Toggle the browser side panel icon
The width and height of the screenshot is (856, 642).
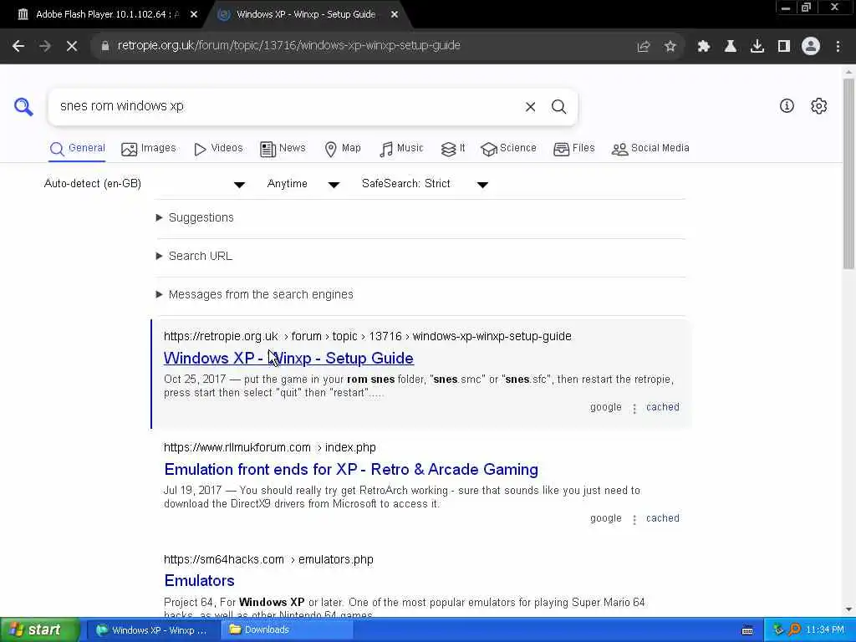(784, 47)
